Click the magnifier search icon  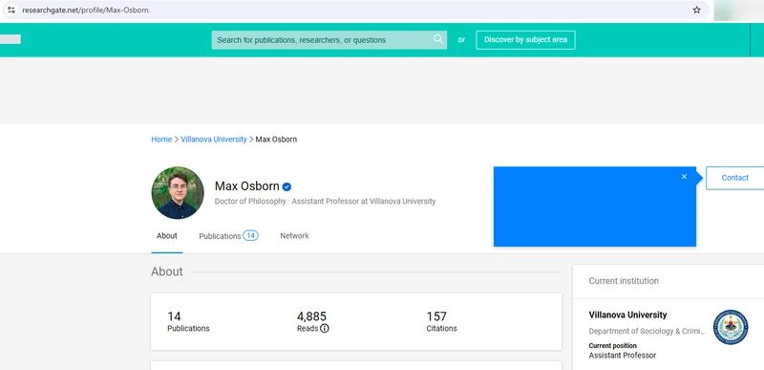[438, 39]
